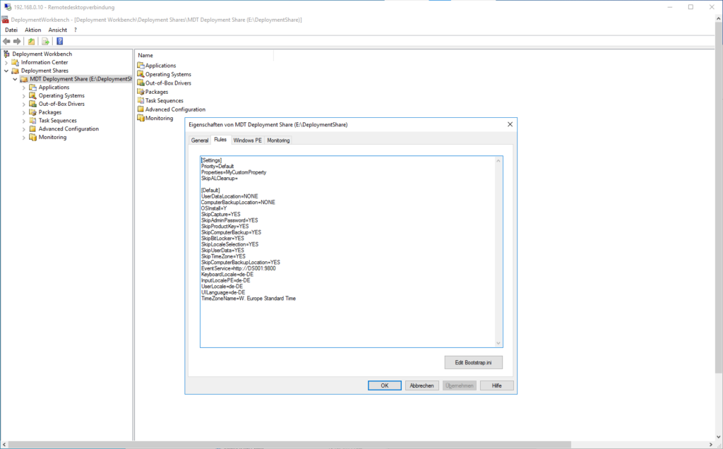
Task: Click the 'EventService=http://DS001:9800' rule line
Action: click(239, 268)
